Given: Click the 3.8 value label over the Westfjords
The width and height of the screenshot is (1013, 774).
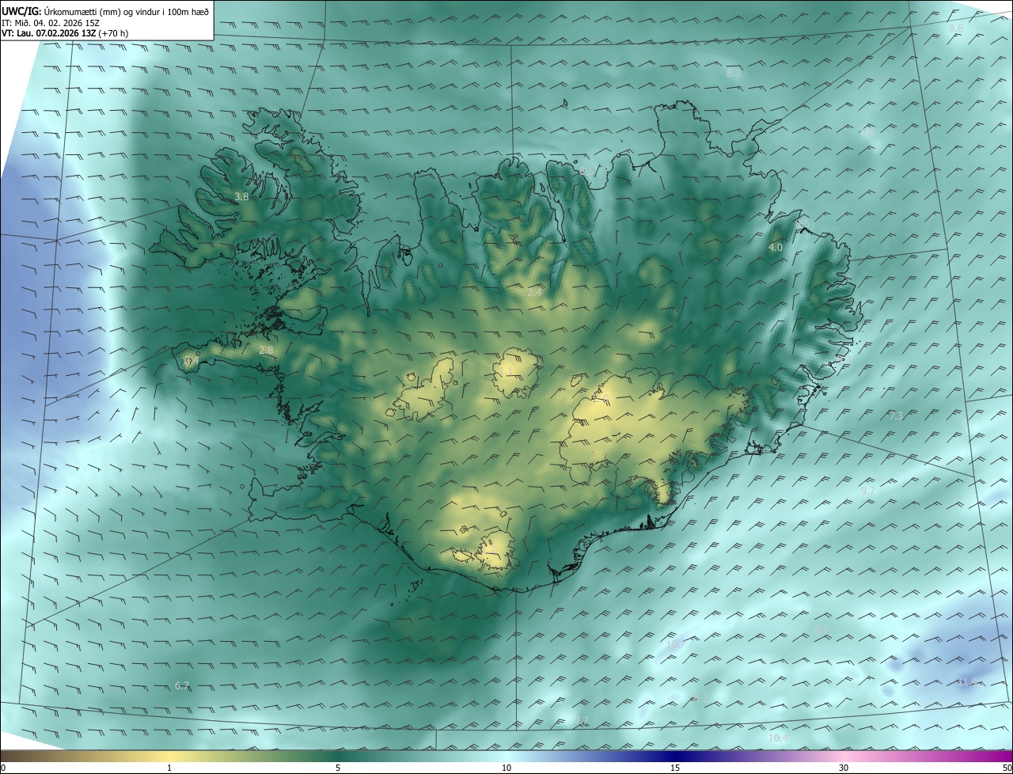Looking at the screenshot, I should (x=241, y=196).
